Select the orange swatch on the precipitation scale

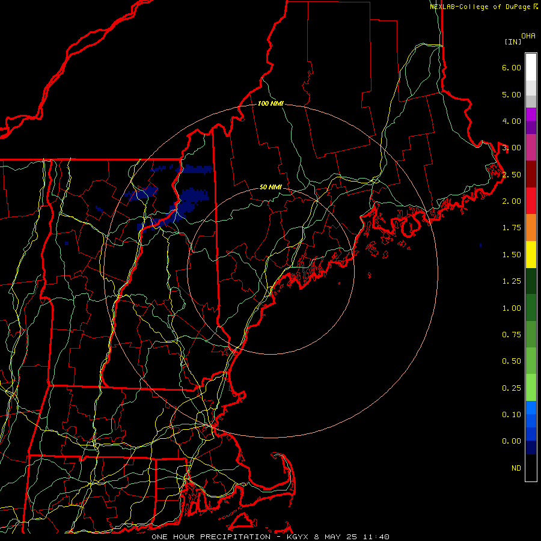tap(531, 228)
